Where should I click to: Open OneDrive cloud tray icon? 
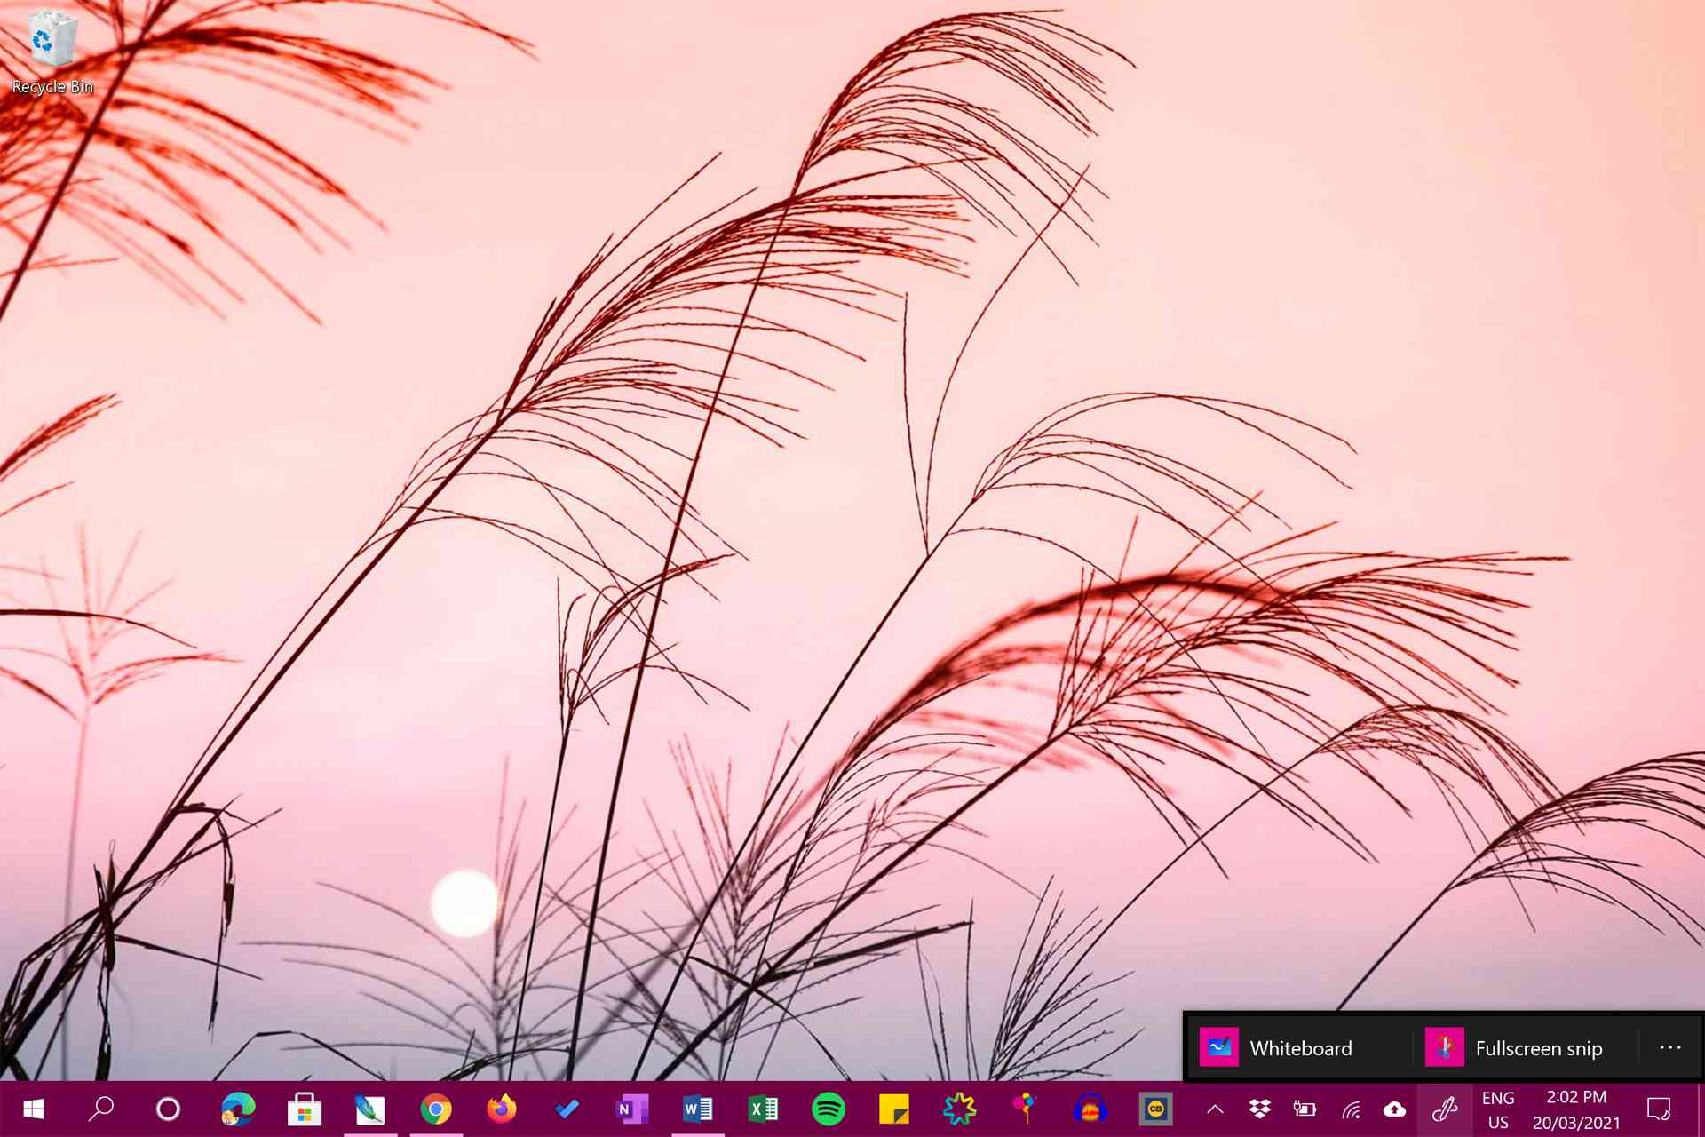click(1395, 1109)
